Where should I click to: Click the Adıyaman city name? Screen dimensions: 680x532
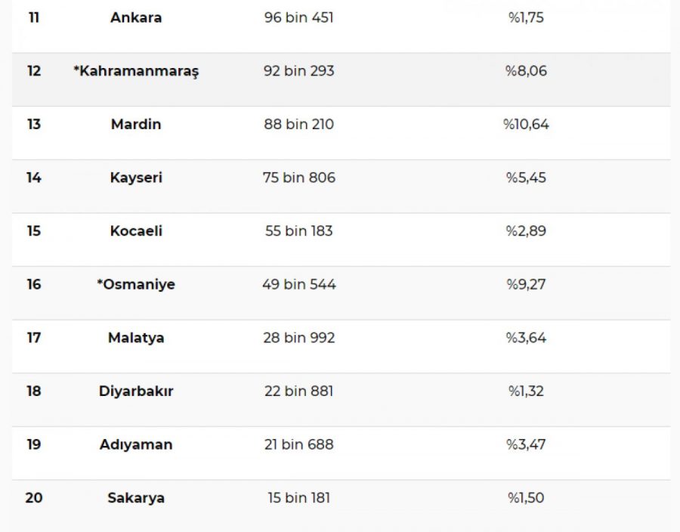coord(136,444)
